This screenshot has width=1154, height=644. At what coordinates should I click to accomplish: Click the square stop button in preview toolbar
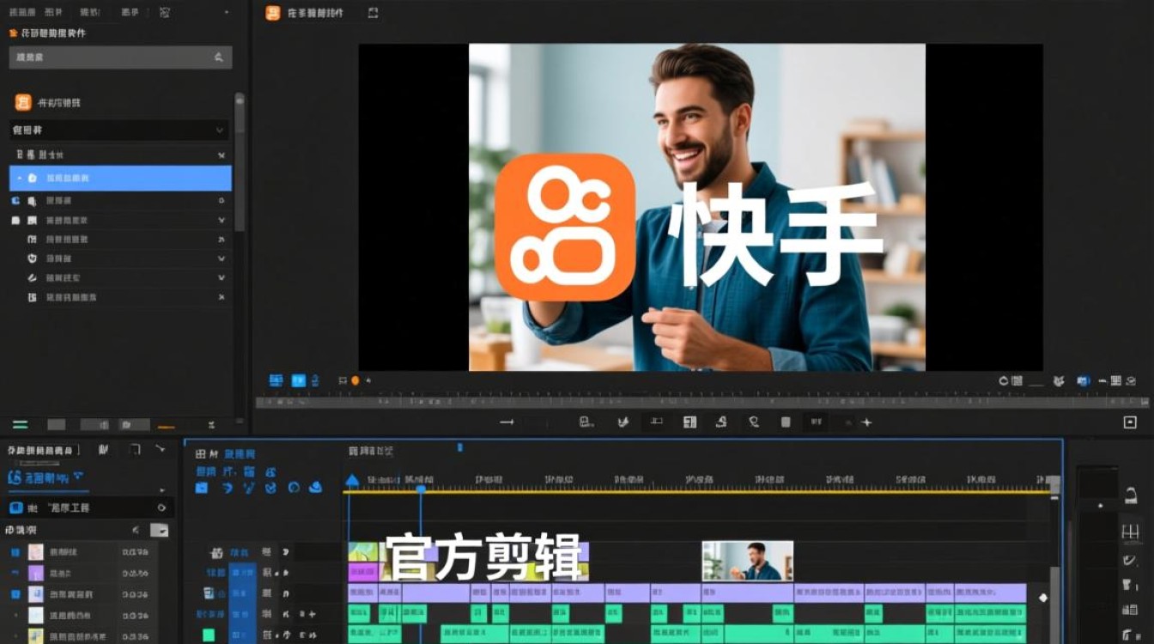click(785, 422)
